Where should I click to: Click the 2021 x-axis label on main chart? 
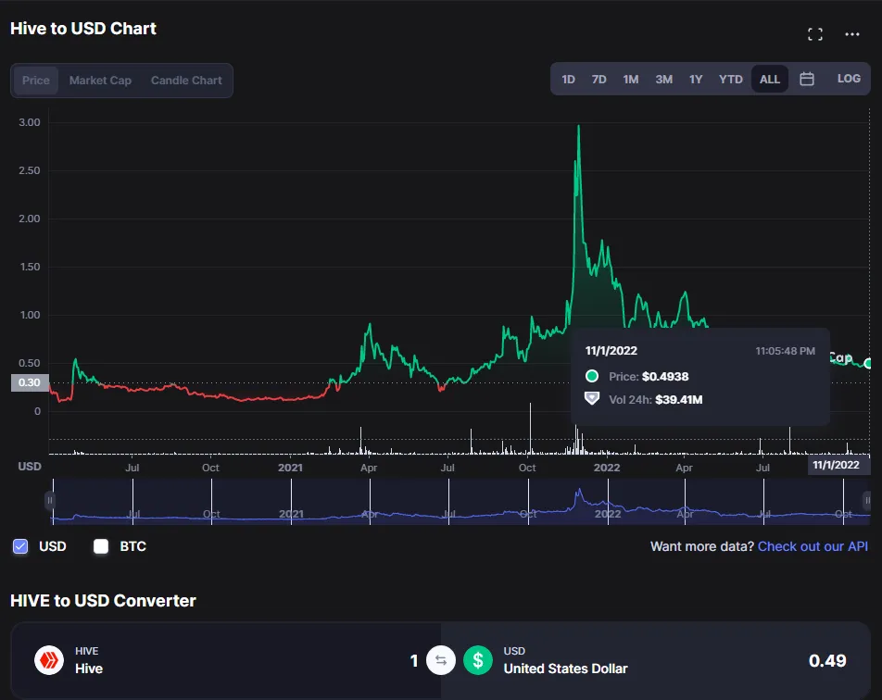290,468
